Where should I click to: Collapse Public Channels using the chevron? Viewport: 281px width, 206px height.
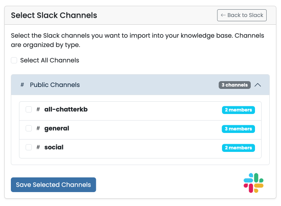[258, 85]
